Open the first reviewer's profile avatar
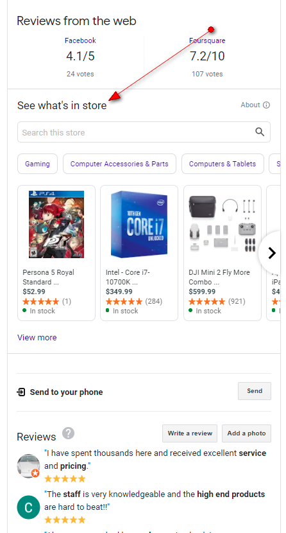The image size is (286, 533). tap(28, 466)
